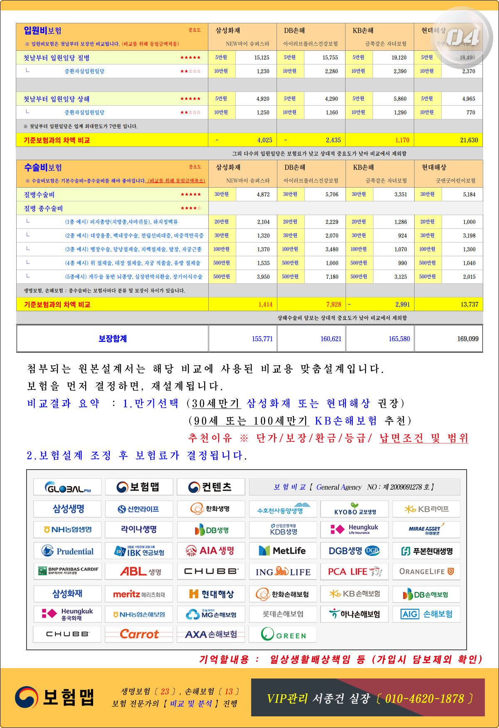499x728 pixels.
Task: Select the 컨텐츠 logo tile
Action: pyautogui.click(x=211, y=487)
